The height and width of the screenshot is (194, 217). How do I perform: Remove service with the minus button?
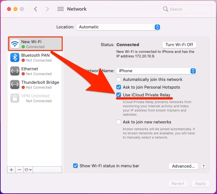pyautogui.click(x=19, y=170)
